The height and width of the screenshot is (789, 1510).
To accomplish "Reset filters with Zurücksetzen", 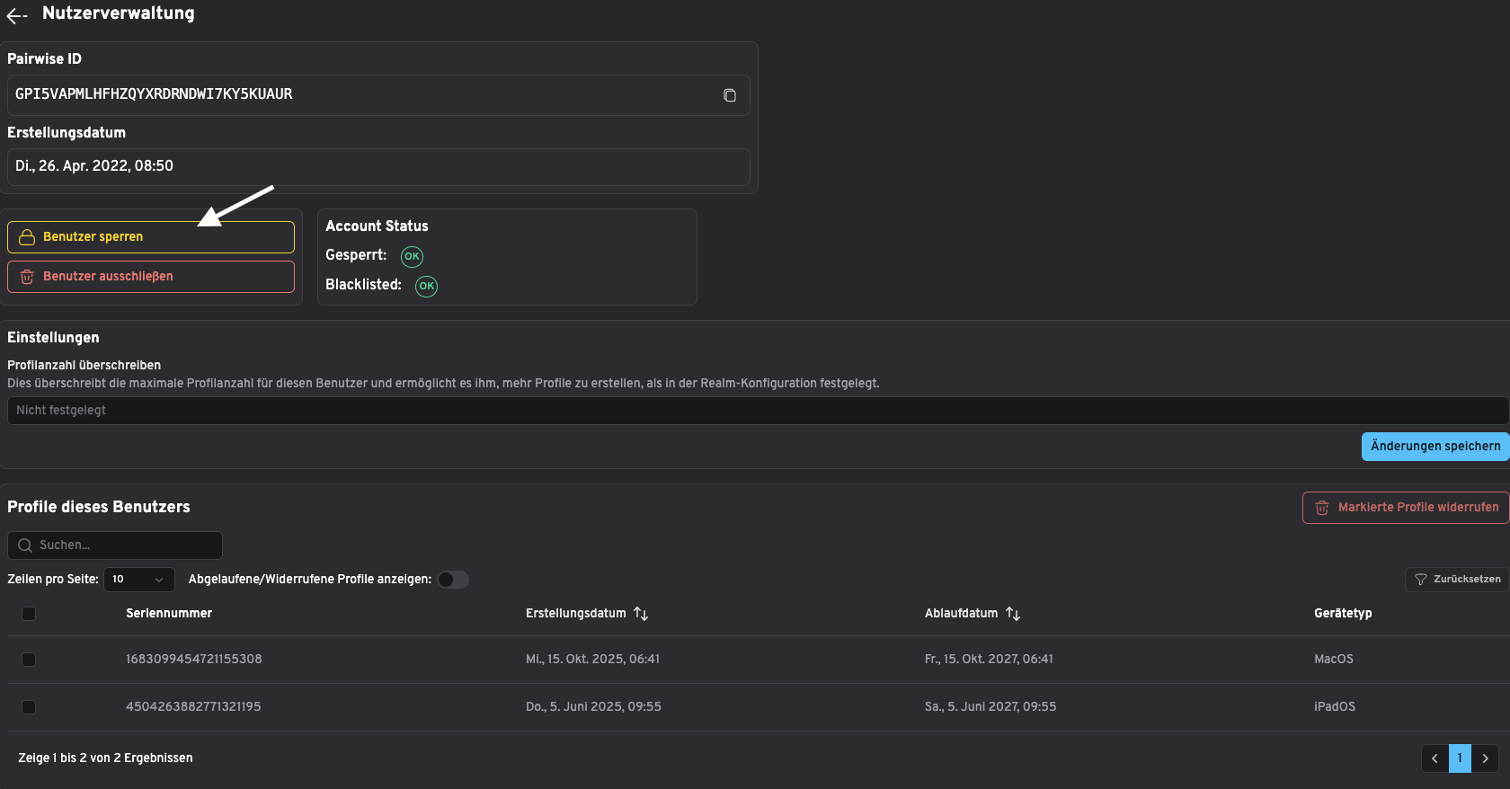I will click(1457, 580).
